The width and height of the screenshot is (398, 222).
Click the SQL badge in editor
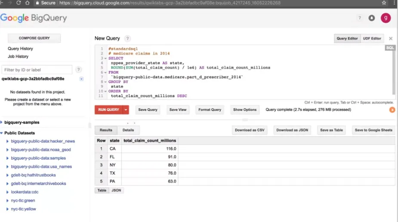[x=390, y=48]
